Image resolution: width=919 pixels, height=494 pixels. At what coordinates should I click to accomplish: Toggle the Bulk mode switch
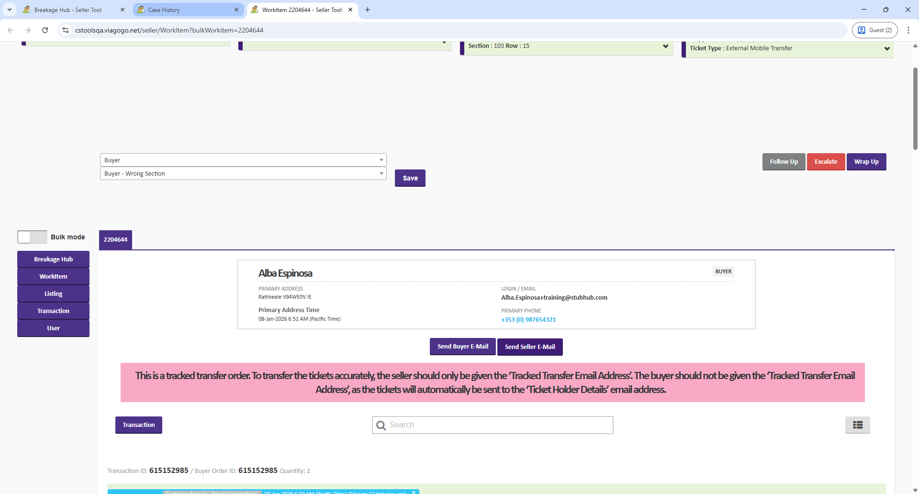32,237
